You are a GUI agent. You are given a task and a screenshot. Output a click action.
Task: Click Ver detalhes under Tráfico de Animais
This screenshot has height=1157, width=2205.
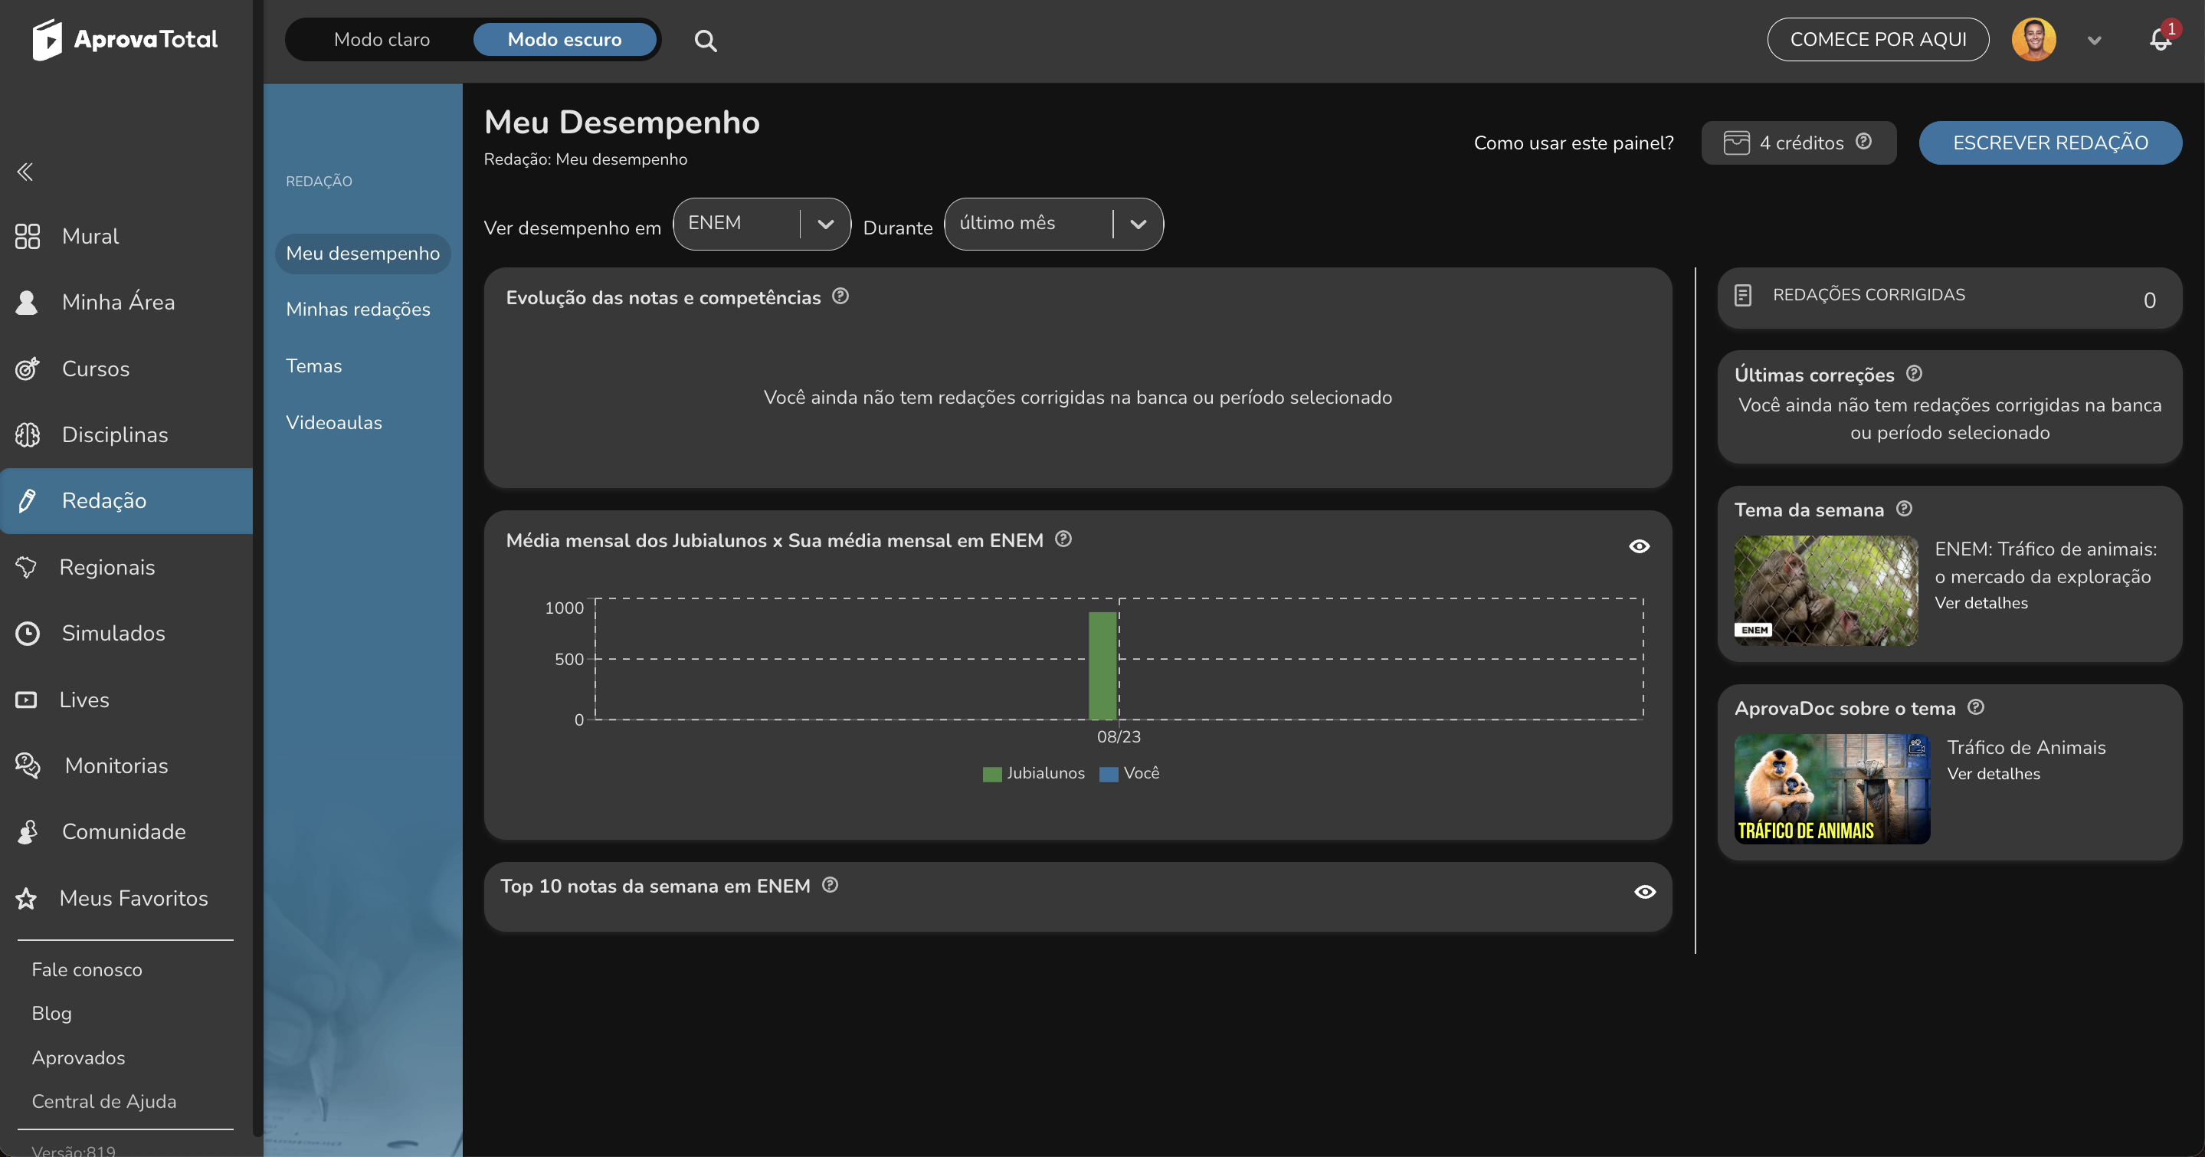click(1994, 774)
